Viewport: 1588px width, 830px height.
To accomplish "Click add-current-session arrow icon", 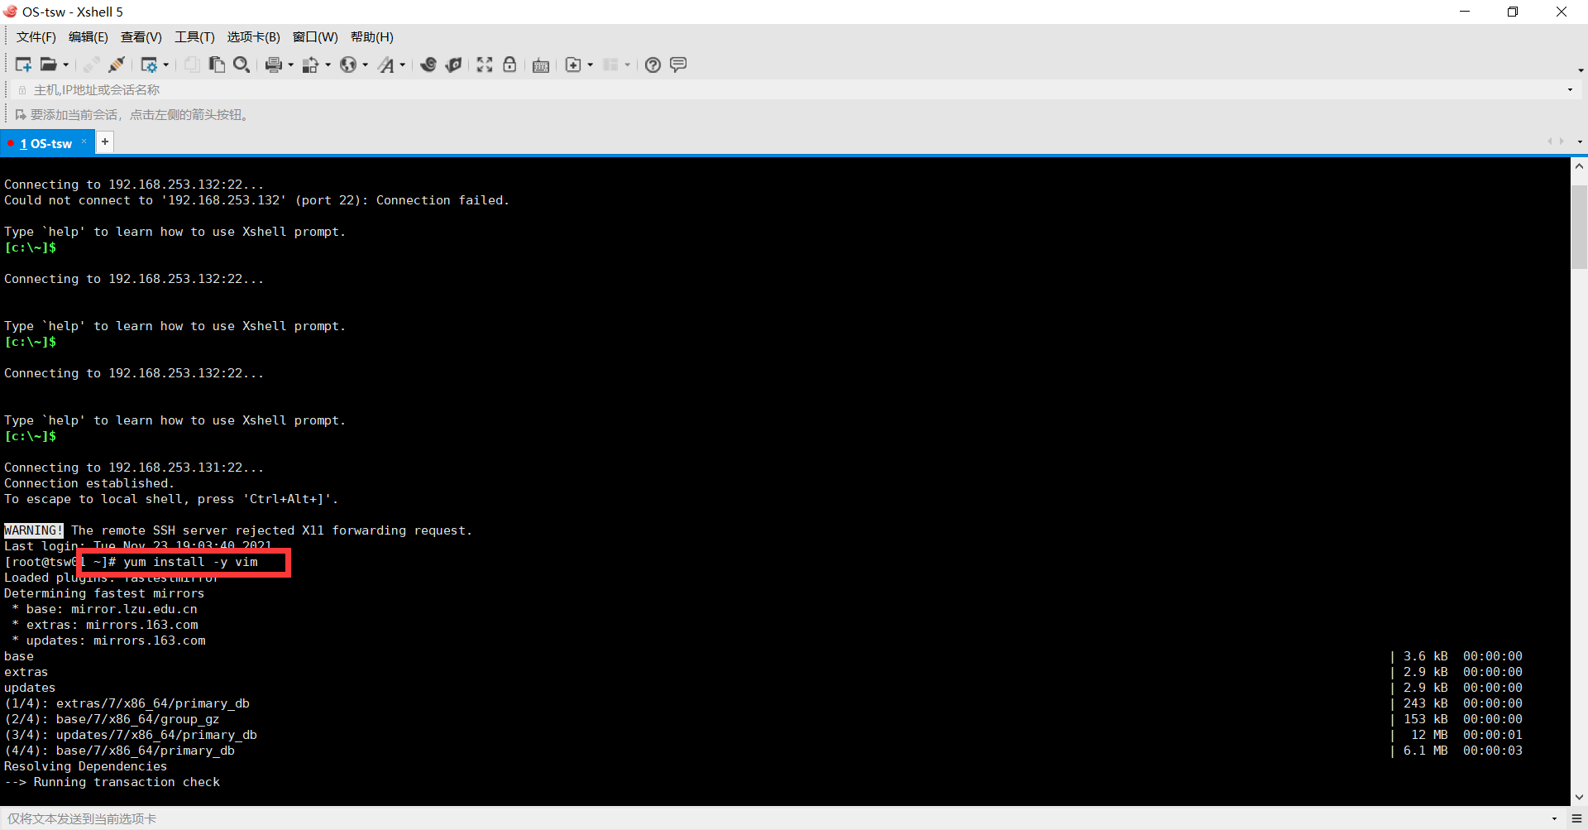I will point(21,114).
